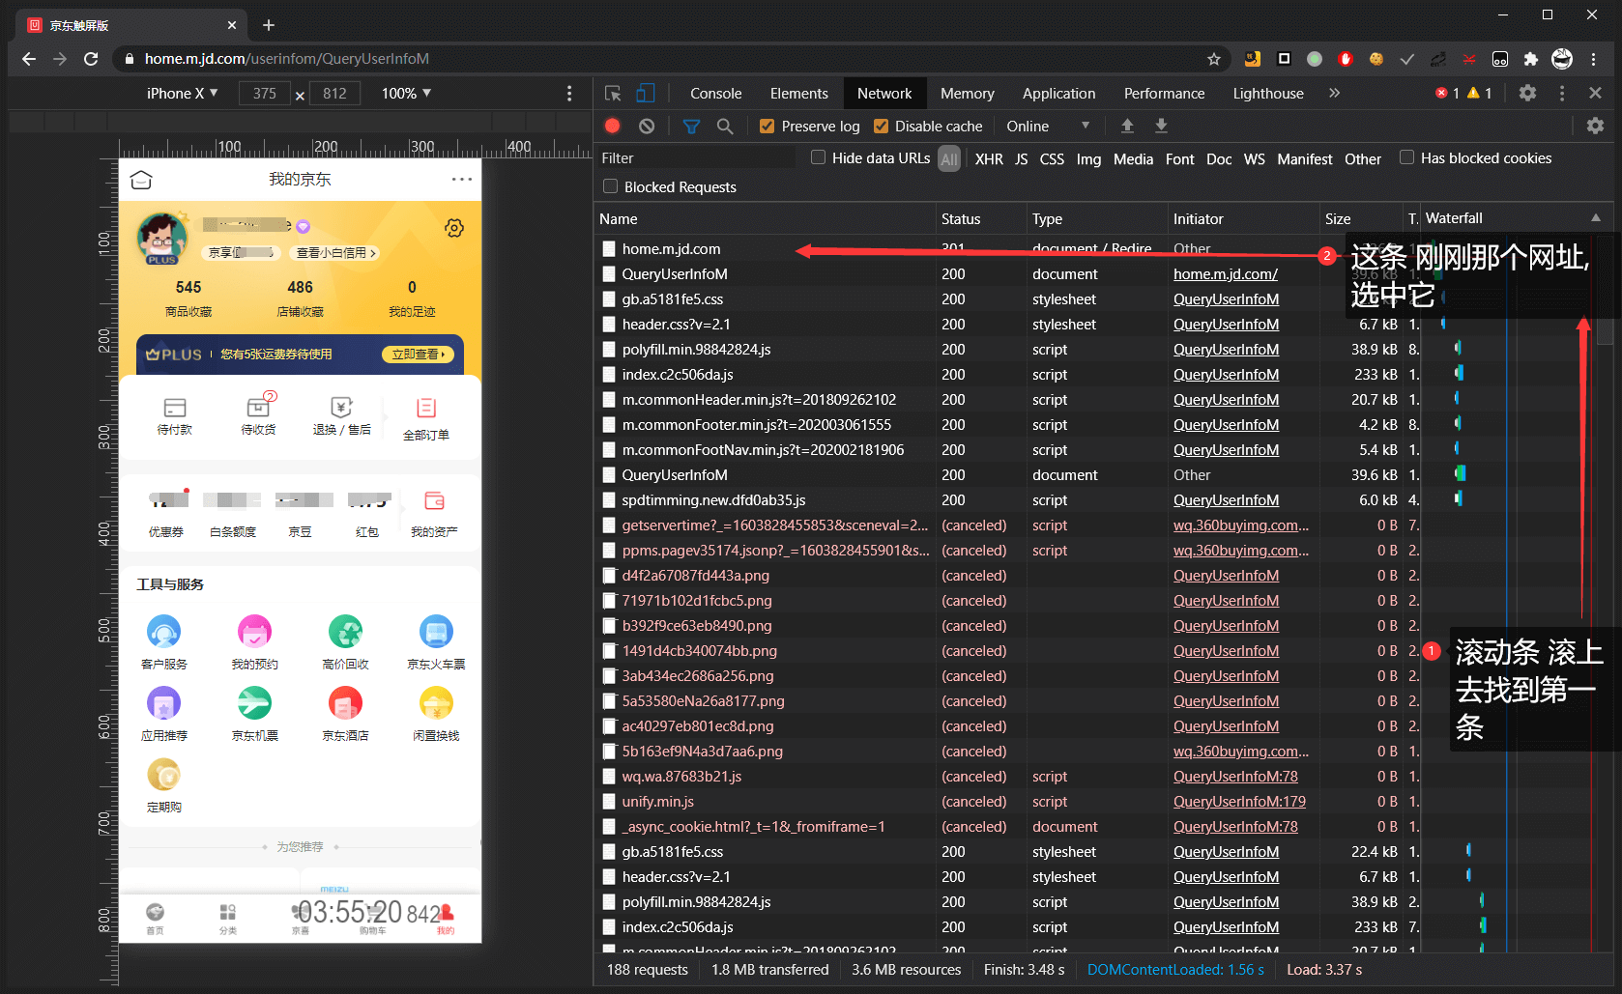Toggle the network filter funnel icon
Viewport: 1622px width, 994px height.
tap(691, 126)
